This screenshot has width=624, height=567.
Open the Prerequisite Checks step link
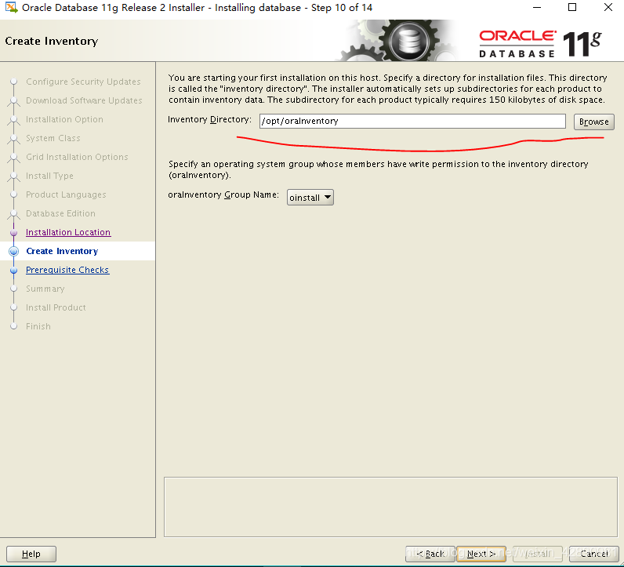[67, 270]
